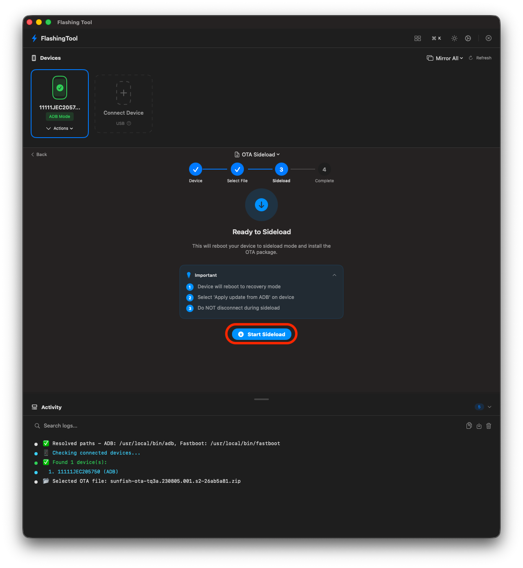Open the grid dashboard view icon
The width and height of the screenshot is (523, 568).
[417, 38]
